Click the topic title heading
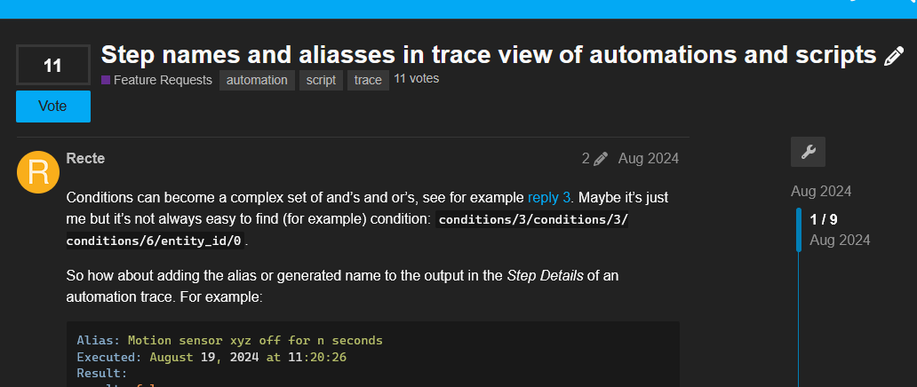Screen dimensions: 917x387 pos(489,54)
